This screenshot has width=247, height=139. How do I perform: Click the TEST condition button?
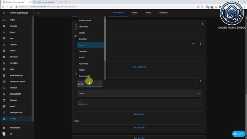(x=193, y=44)
